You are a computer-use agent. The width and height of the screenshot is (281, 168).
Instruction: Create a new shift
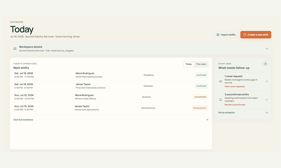pos(256,35)
